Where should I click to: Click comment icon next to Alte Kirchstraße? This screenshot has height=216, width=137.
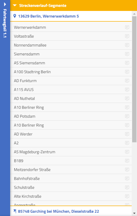pos(127,196)
